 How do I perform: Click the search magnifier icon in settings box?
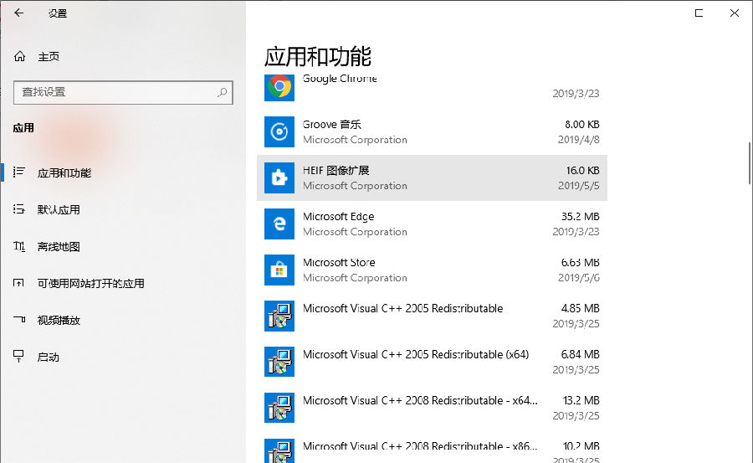[x=223, y=92]
